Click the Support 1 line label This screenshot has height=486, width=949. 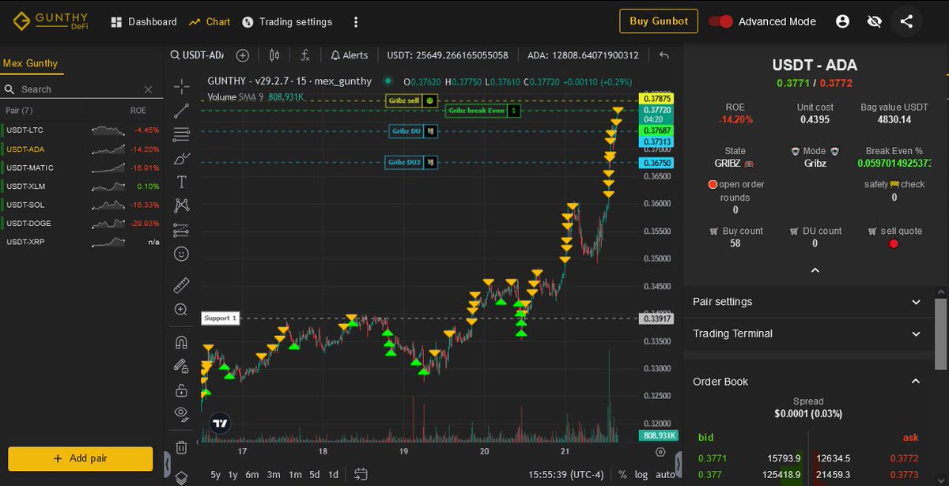point(219,318)
